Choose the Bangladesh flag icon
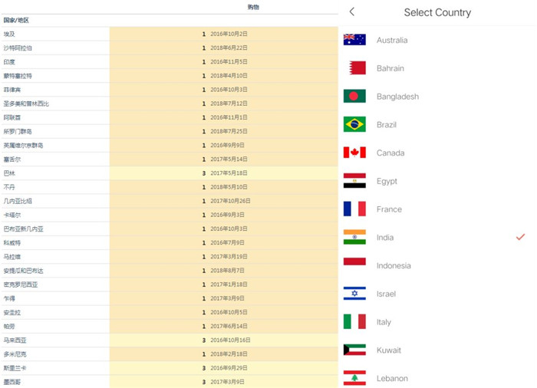Image resolution: width=537 pixels, height=388 pixels. click(354, 97)
